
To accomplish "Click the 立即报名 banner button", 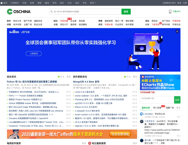I will [32, 54].
